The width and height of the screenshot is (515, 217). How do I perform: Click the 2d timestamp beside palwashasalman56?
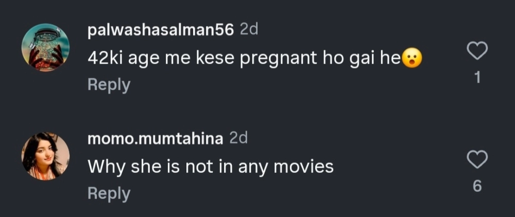point(249,30)
